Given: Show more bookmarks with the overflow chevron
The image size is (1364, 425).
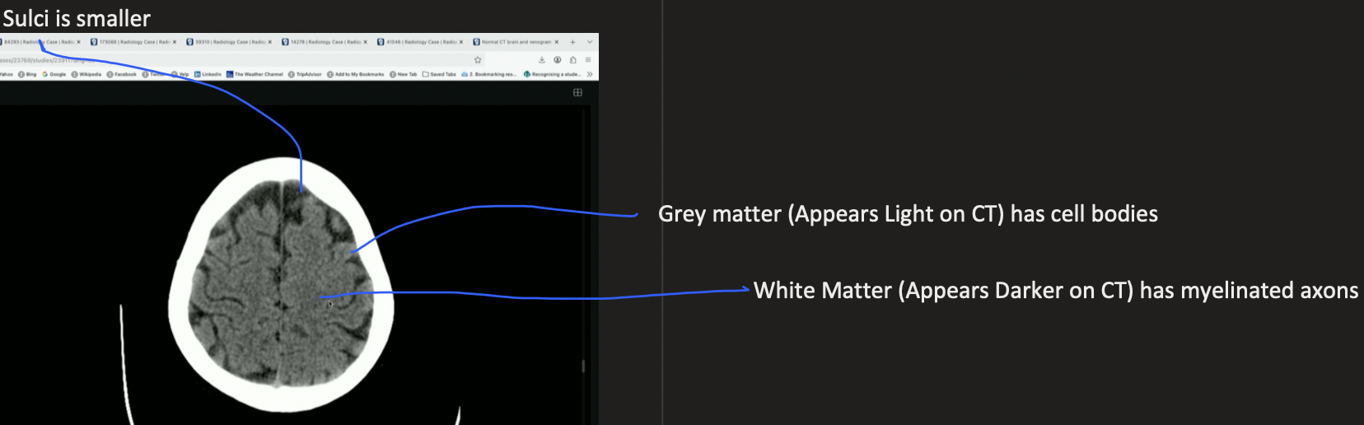Looking at the screenshot, I should [x=590, y=74].
